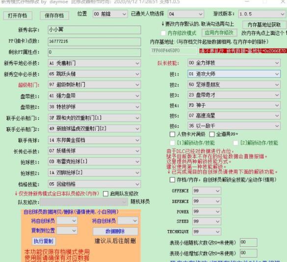
Task: Click the 内存基地址 hex value field
Action: (173, 51)
